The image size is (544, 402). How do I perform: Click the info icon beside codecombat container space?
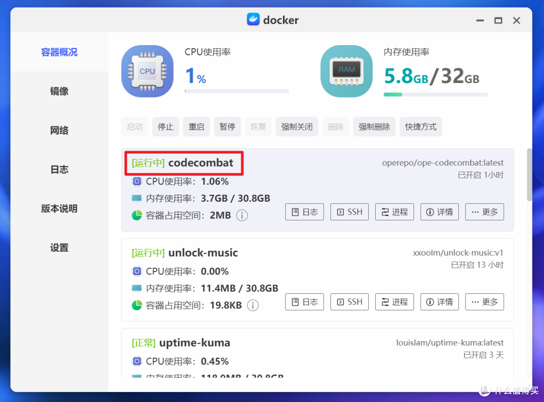pyautogui.click(x=242, y=215)
